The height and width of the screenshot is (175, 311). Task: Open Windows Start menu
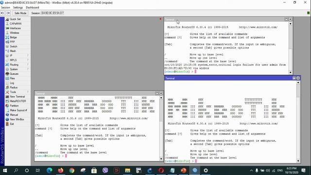[x=5, y=171]
